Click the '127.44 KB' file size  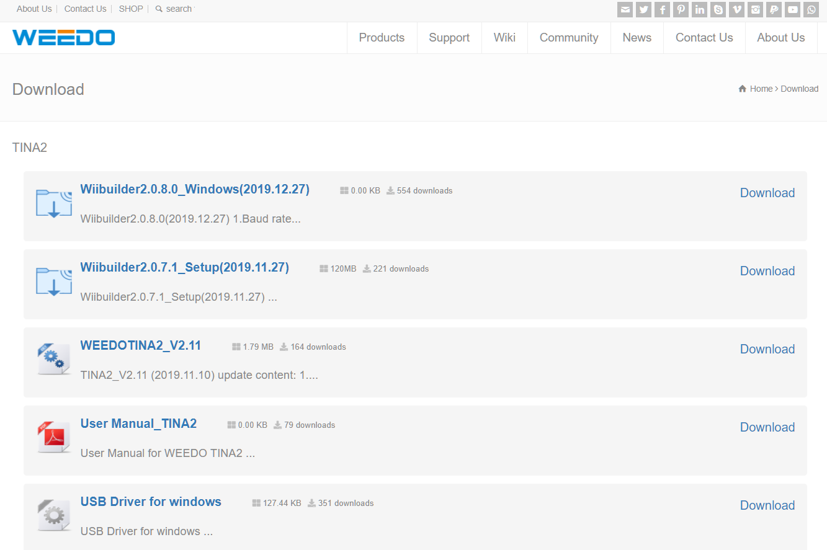[x=282, y=503]
